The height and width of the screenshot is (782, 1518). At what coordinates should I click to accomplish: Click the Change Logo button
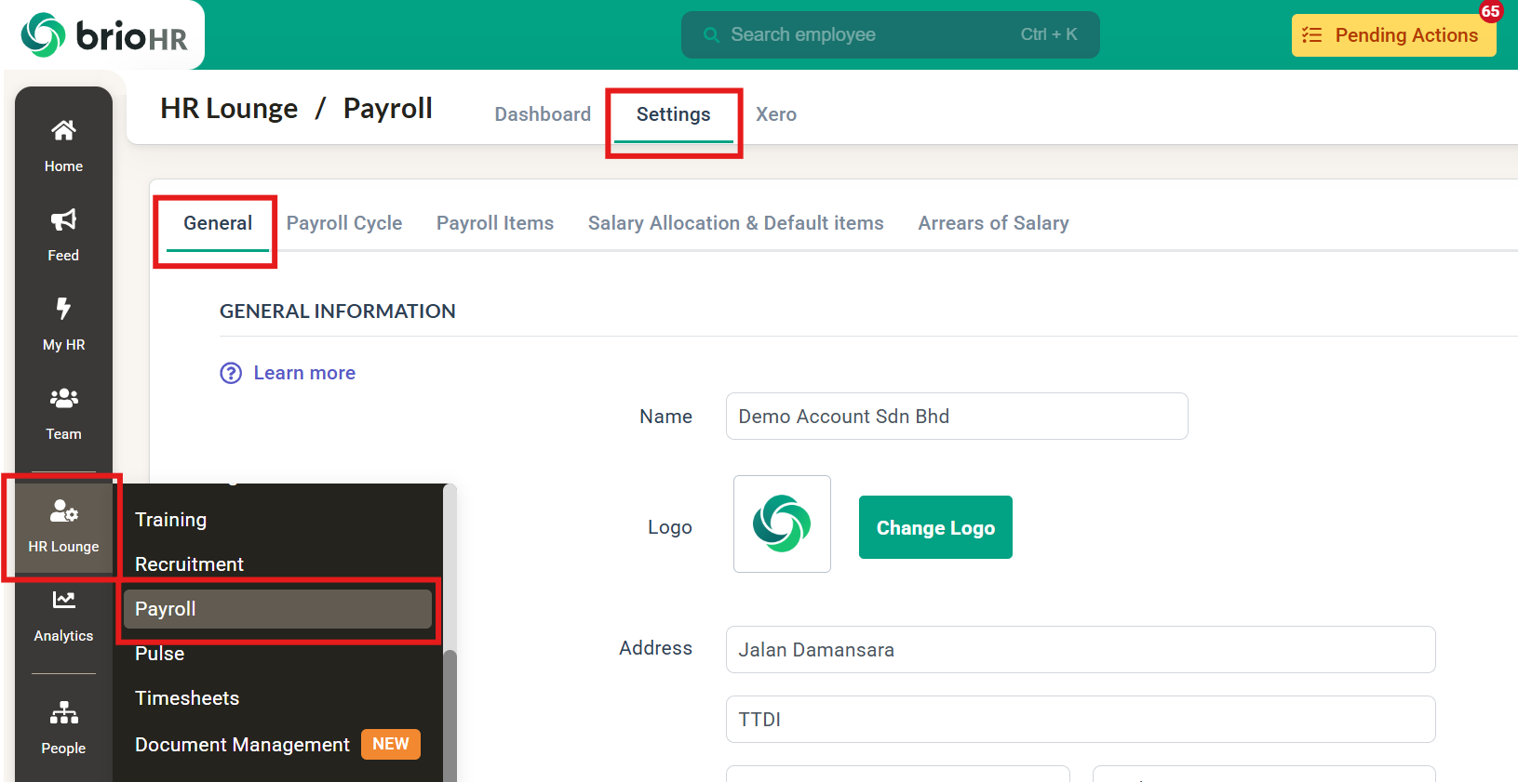tap(935, 527)
